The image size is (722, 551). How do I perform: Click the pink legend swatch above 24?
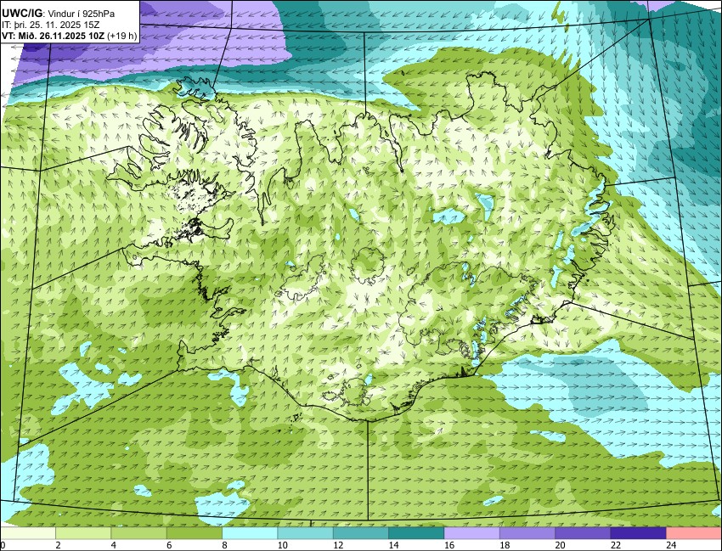[694, 533]
